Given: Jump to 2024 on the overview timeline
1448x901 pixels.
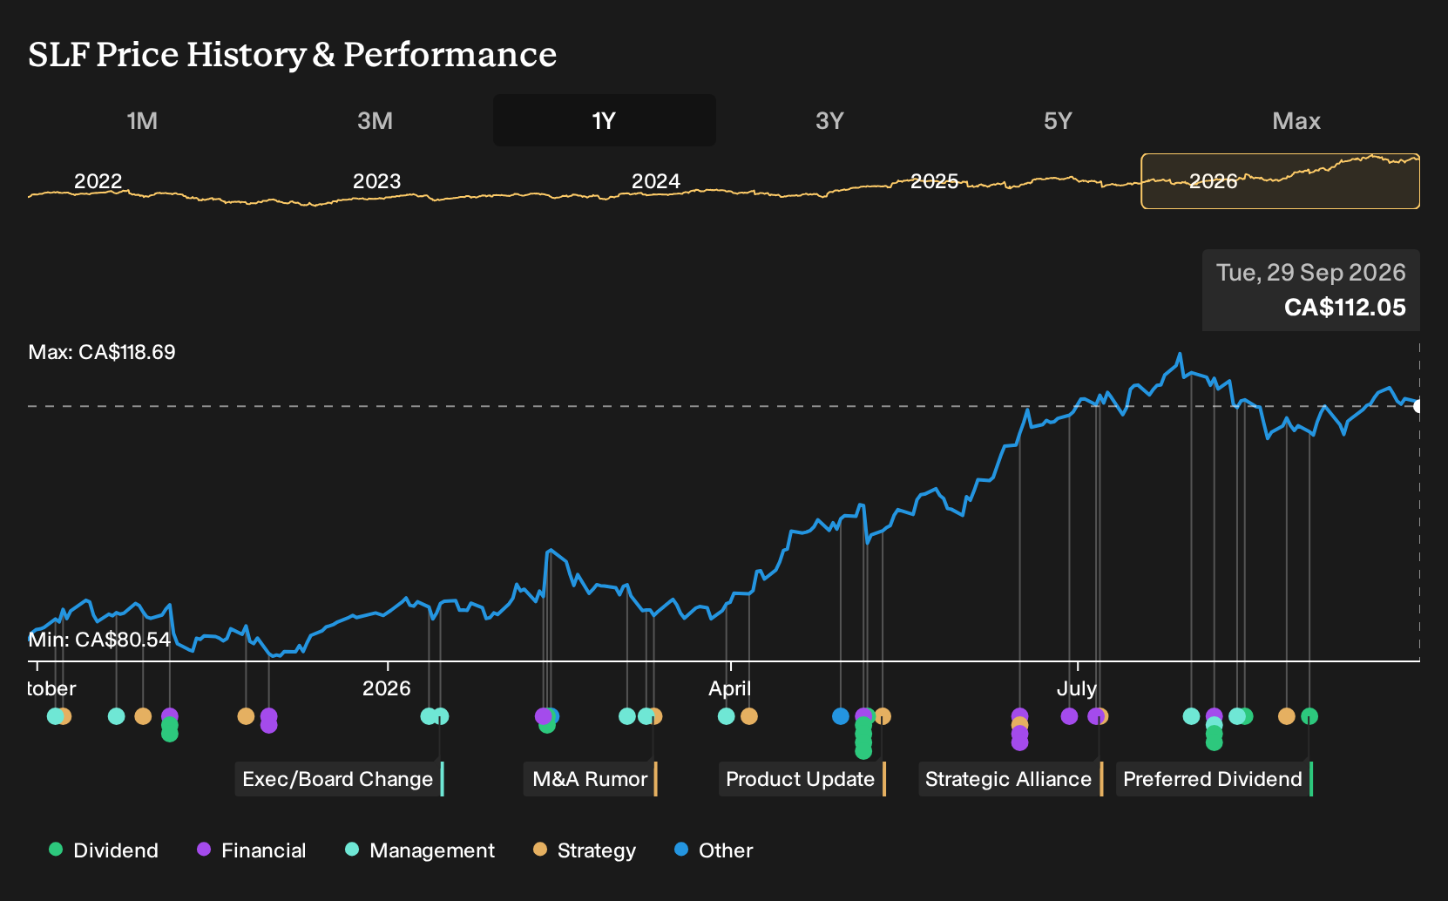Looking at the screenshot, I should (655, 181).
